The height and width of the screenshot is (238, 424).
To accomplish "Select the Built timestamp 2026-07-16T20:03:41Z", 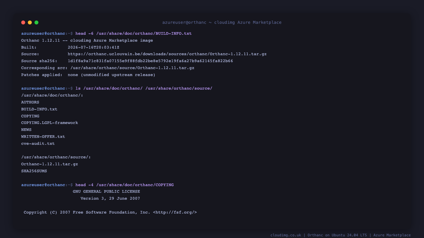I will [x=93, y=47].
